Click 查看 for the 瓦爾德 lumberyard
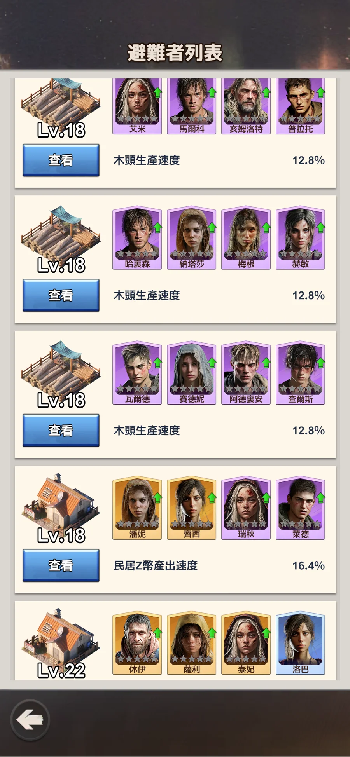The width and height of the screenshot is (350, 757). click(61, 430)
